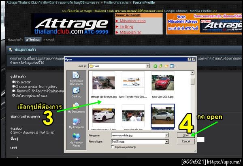This screenshot has height=166, width=243.
Task: Click Mitsubishi triton ad link
Action: click(x=133, y=21)
